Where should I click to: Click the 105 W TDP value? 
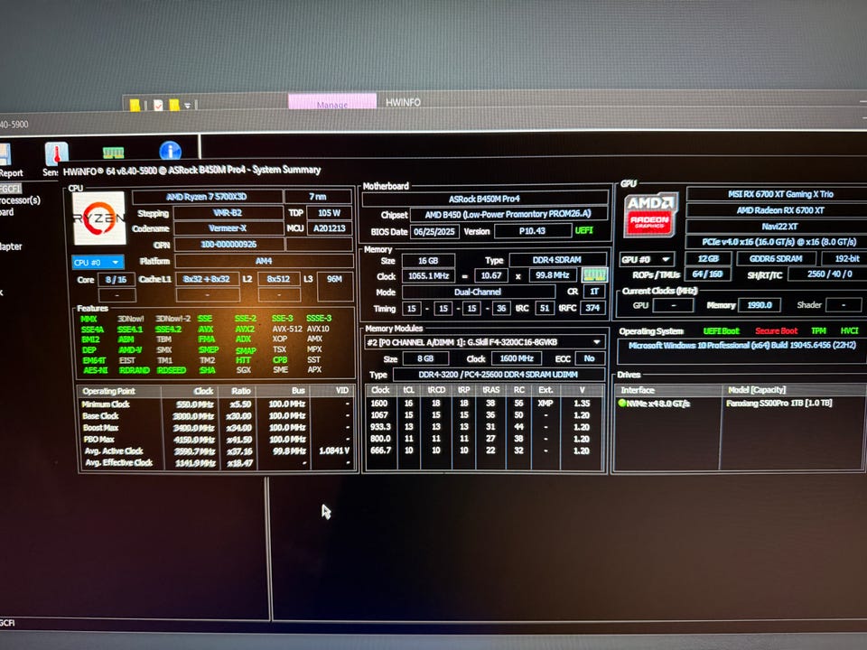pyautogui.click(x=329, y=213)
